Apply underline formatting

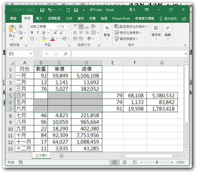pyautogui.click(x=44, y=33)
